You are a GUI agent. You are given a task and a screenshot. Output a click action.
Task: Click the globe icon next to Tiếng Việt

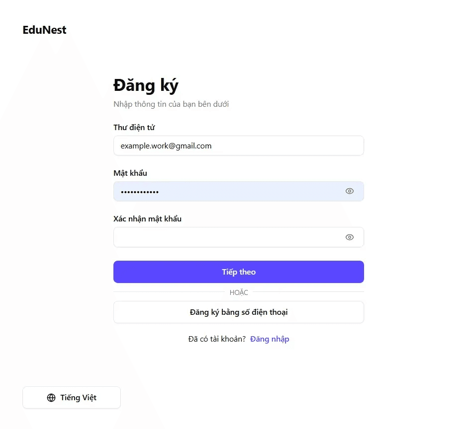click(51, 397)
